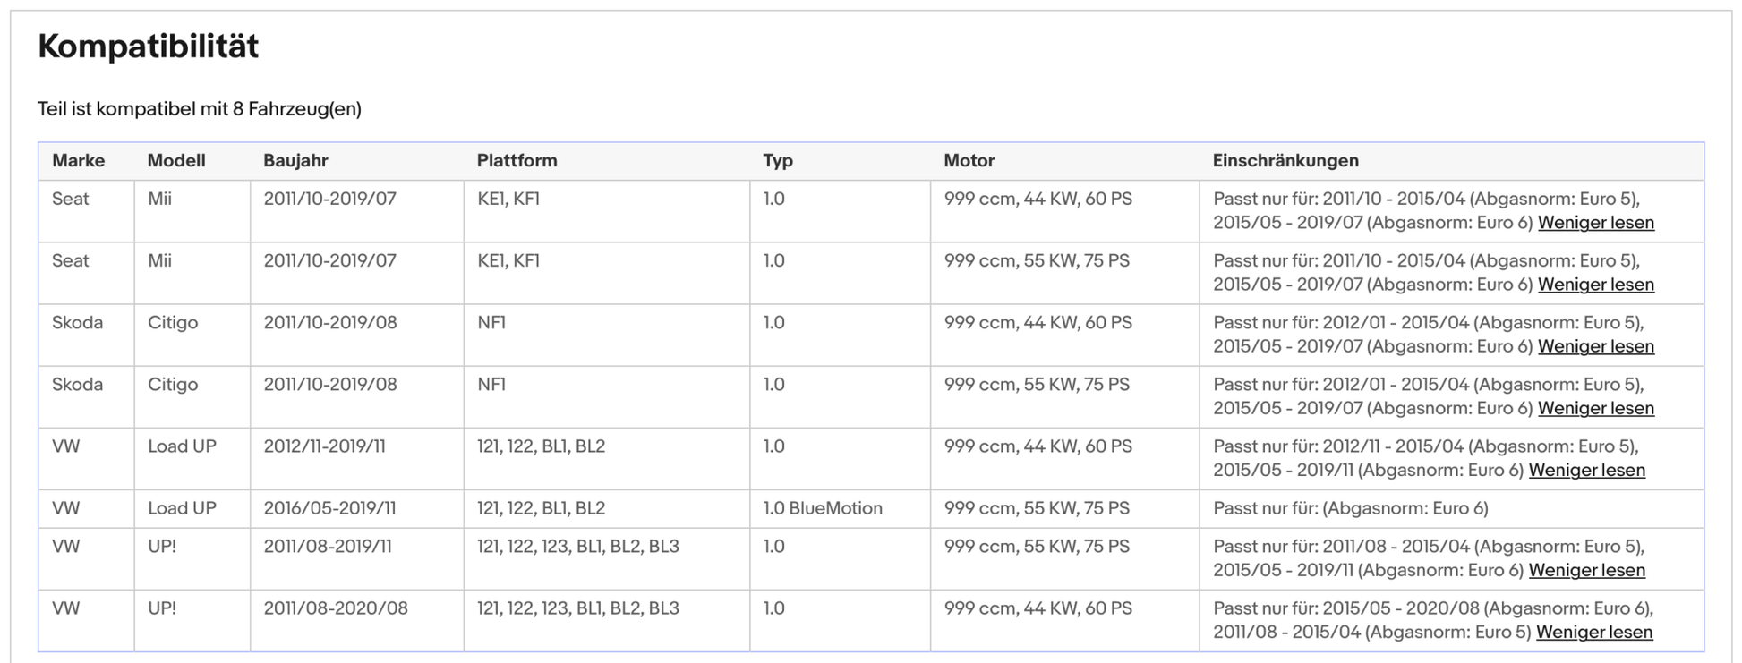1742x663 pixels.
Task: Click the Einschränkungen column header
Action: point(1285,161)
